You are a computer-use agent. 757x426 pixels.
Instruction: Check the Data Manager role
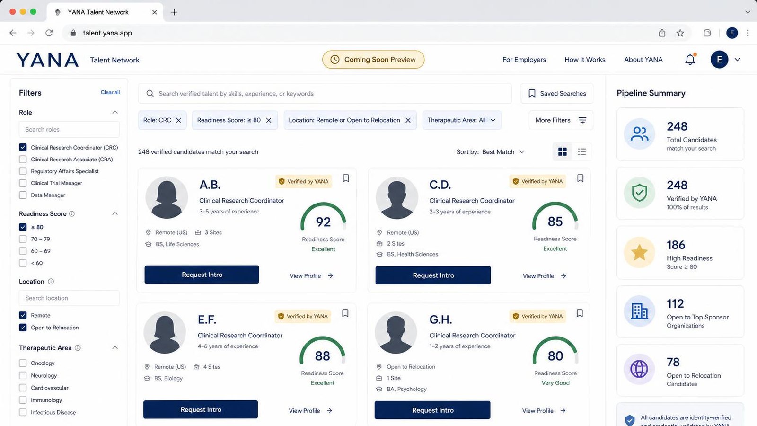pyautogui.click(x=23, y=195)
